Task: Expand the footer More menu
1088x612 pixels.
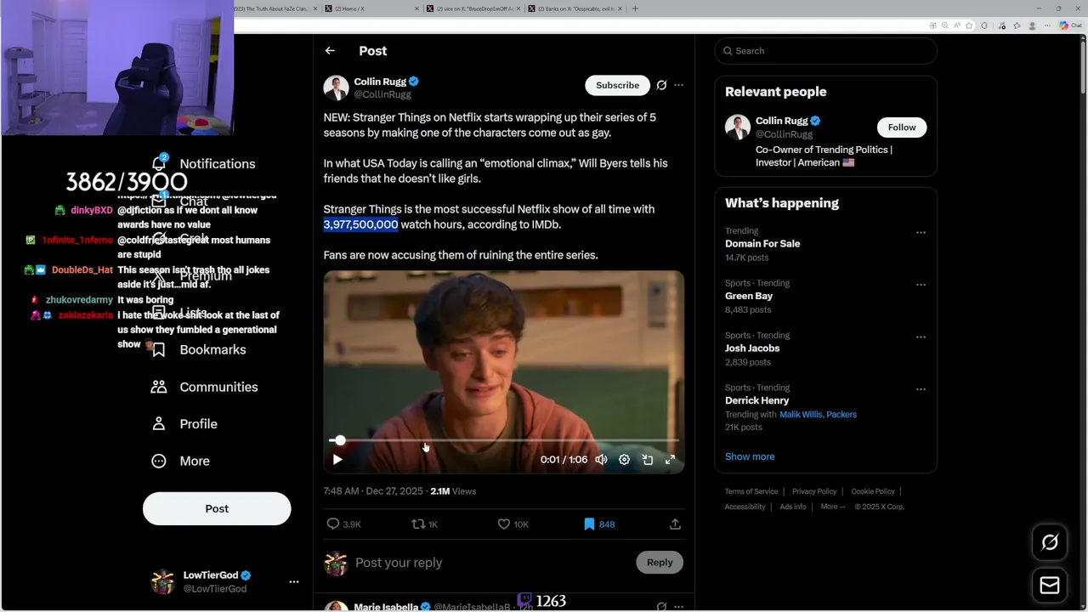Action: [x=833, y=507]
